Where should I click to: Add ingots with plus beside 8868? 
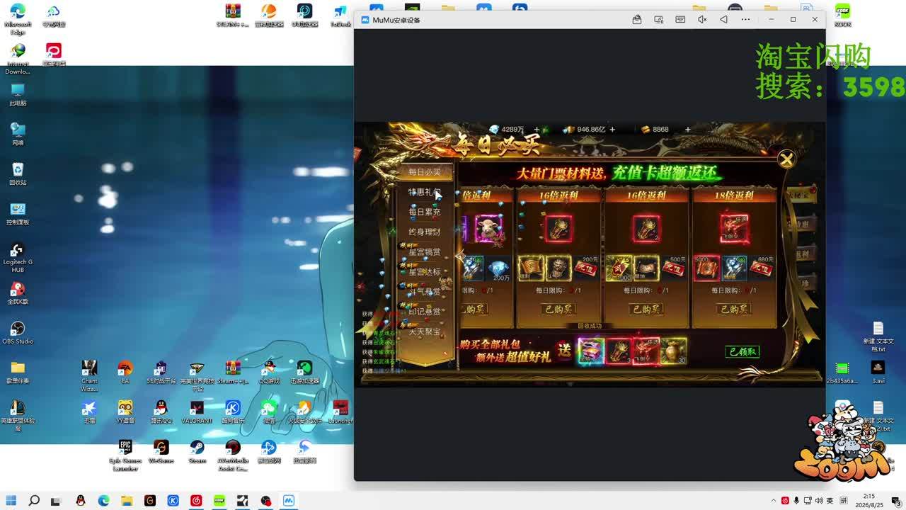[687, 130]
